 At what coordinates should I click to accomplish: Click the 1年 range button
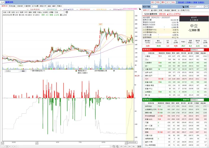129,146
